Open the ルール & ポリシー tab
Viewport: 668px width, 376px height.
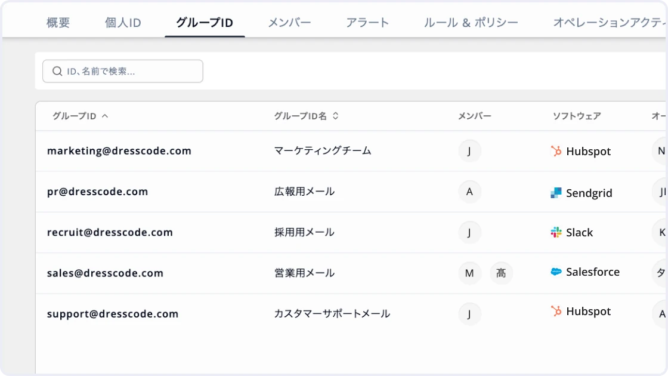point(471,23)
